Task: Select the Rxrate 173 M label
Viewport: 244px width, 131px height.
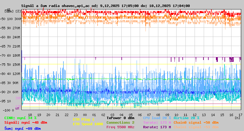Action: click(157, 127)
